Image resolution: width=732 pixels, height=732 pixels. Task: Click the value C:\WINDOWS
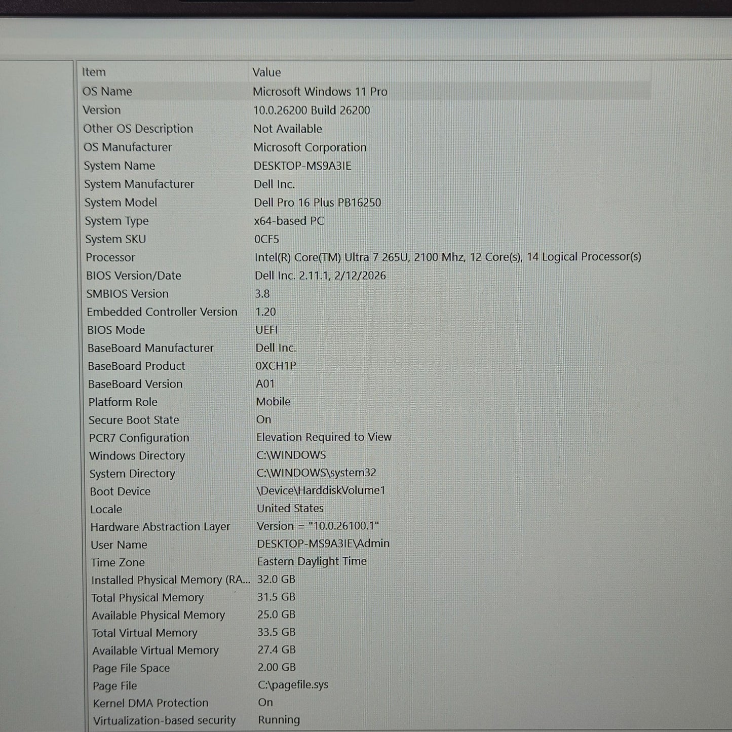point(291,455)
